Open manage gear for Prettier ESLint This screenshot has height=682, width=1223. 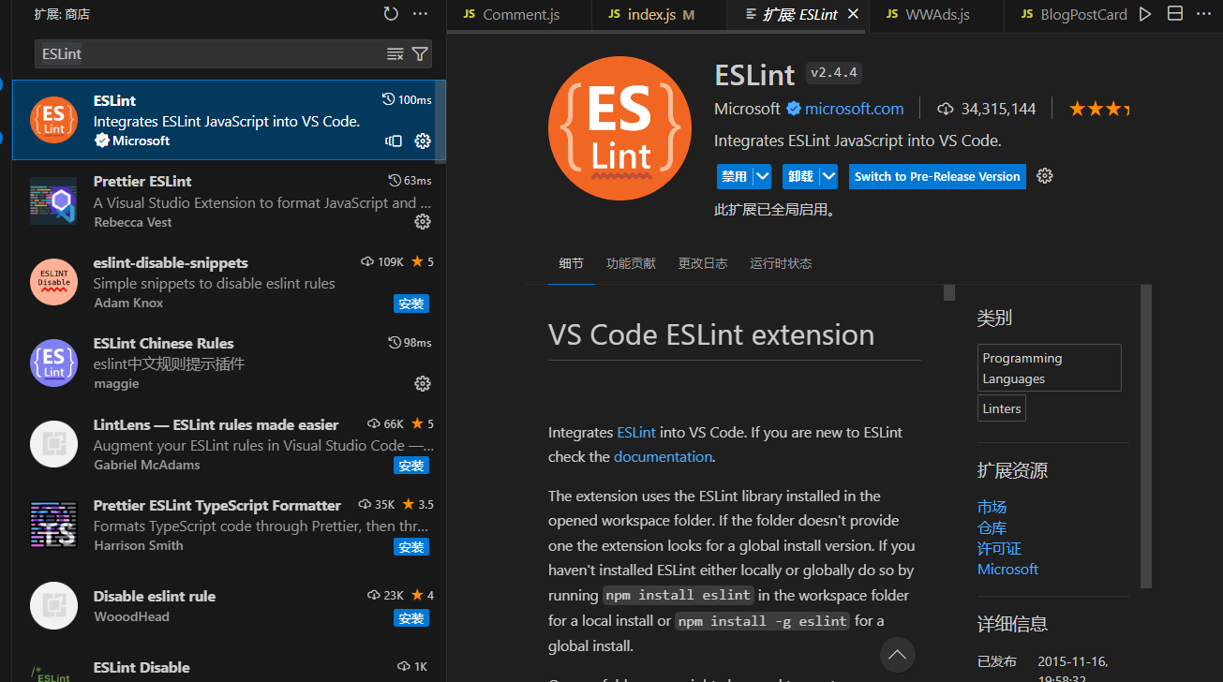pos(423,221)
